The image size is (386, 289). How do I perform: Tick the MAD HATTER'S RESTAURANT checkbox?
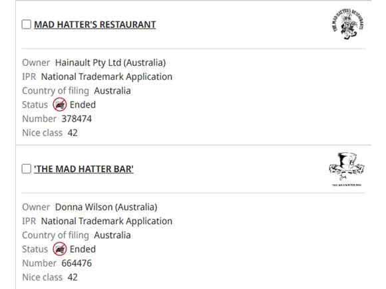[x=27, y=25]
